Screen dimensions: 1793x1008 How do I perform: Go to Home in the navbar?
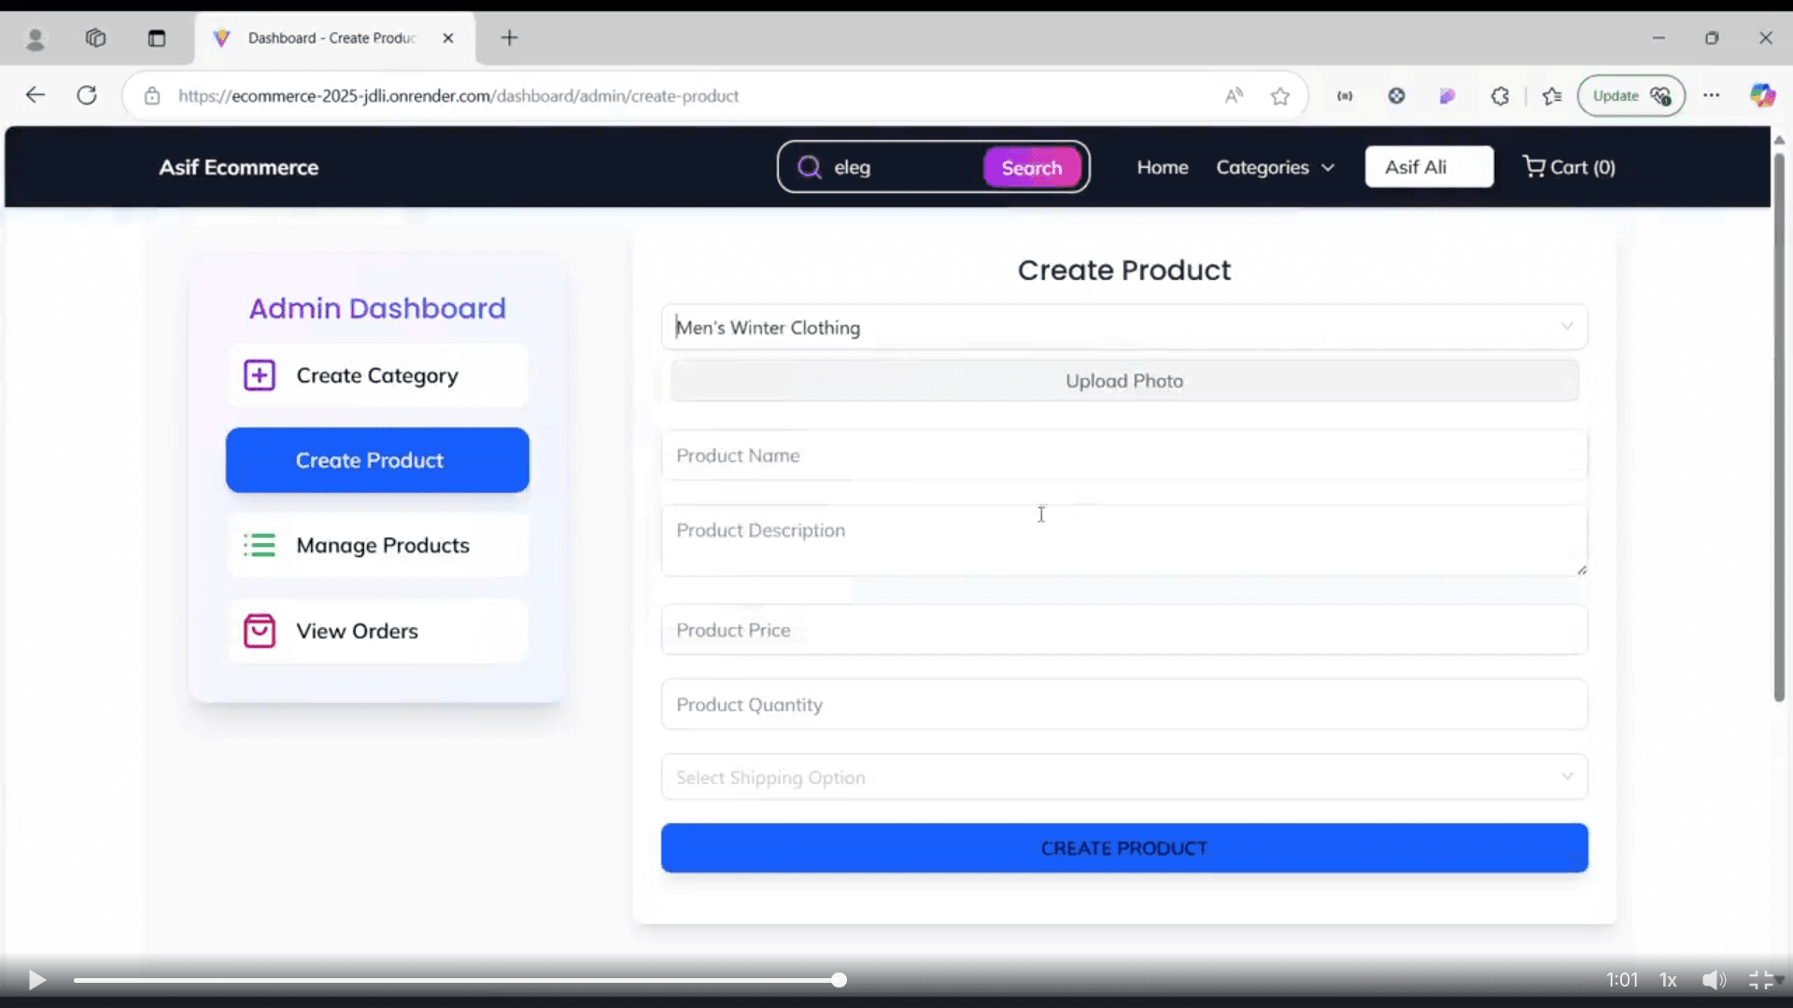[1163, 167]
